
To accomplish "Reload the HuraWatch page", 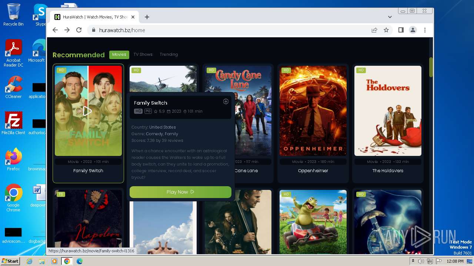I will (79, 30).
